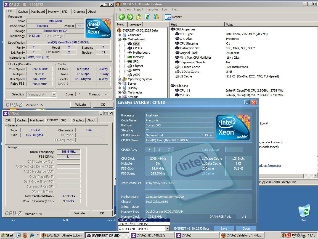318x239 pixels.
Task: Open the Recycle Bin icon labeled Kosz
Action: [304, 213]
